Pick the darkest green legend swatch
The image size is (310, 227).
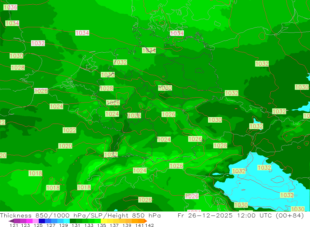pos(73,221)
